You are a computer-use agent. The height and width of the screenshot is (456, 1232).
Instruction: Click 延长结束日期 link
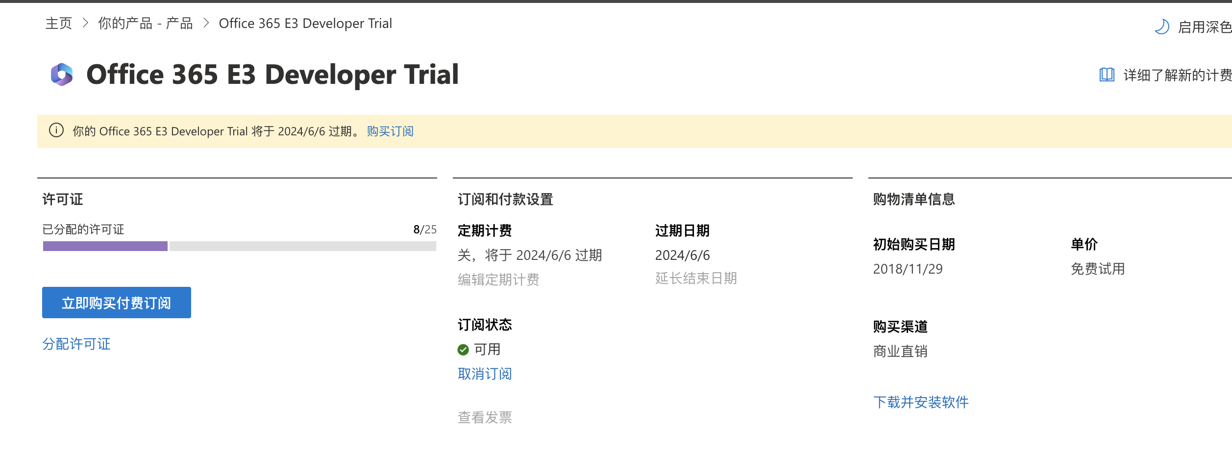point(696,278)
